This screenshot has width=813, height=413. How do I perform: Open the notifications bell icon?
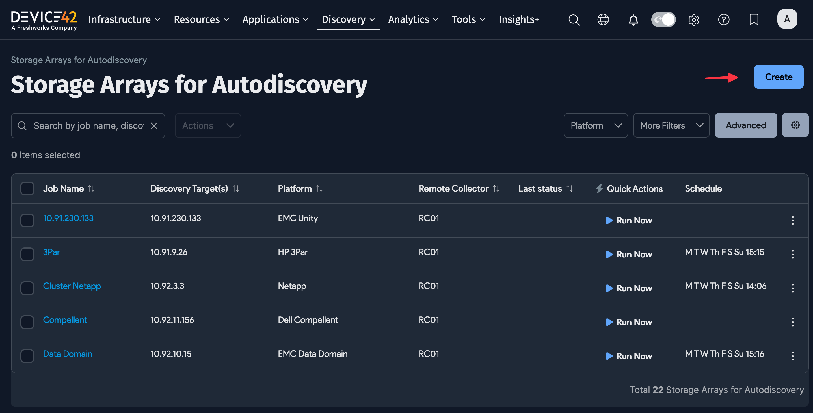[x=633, y=19]
